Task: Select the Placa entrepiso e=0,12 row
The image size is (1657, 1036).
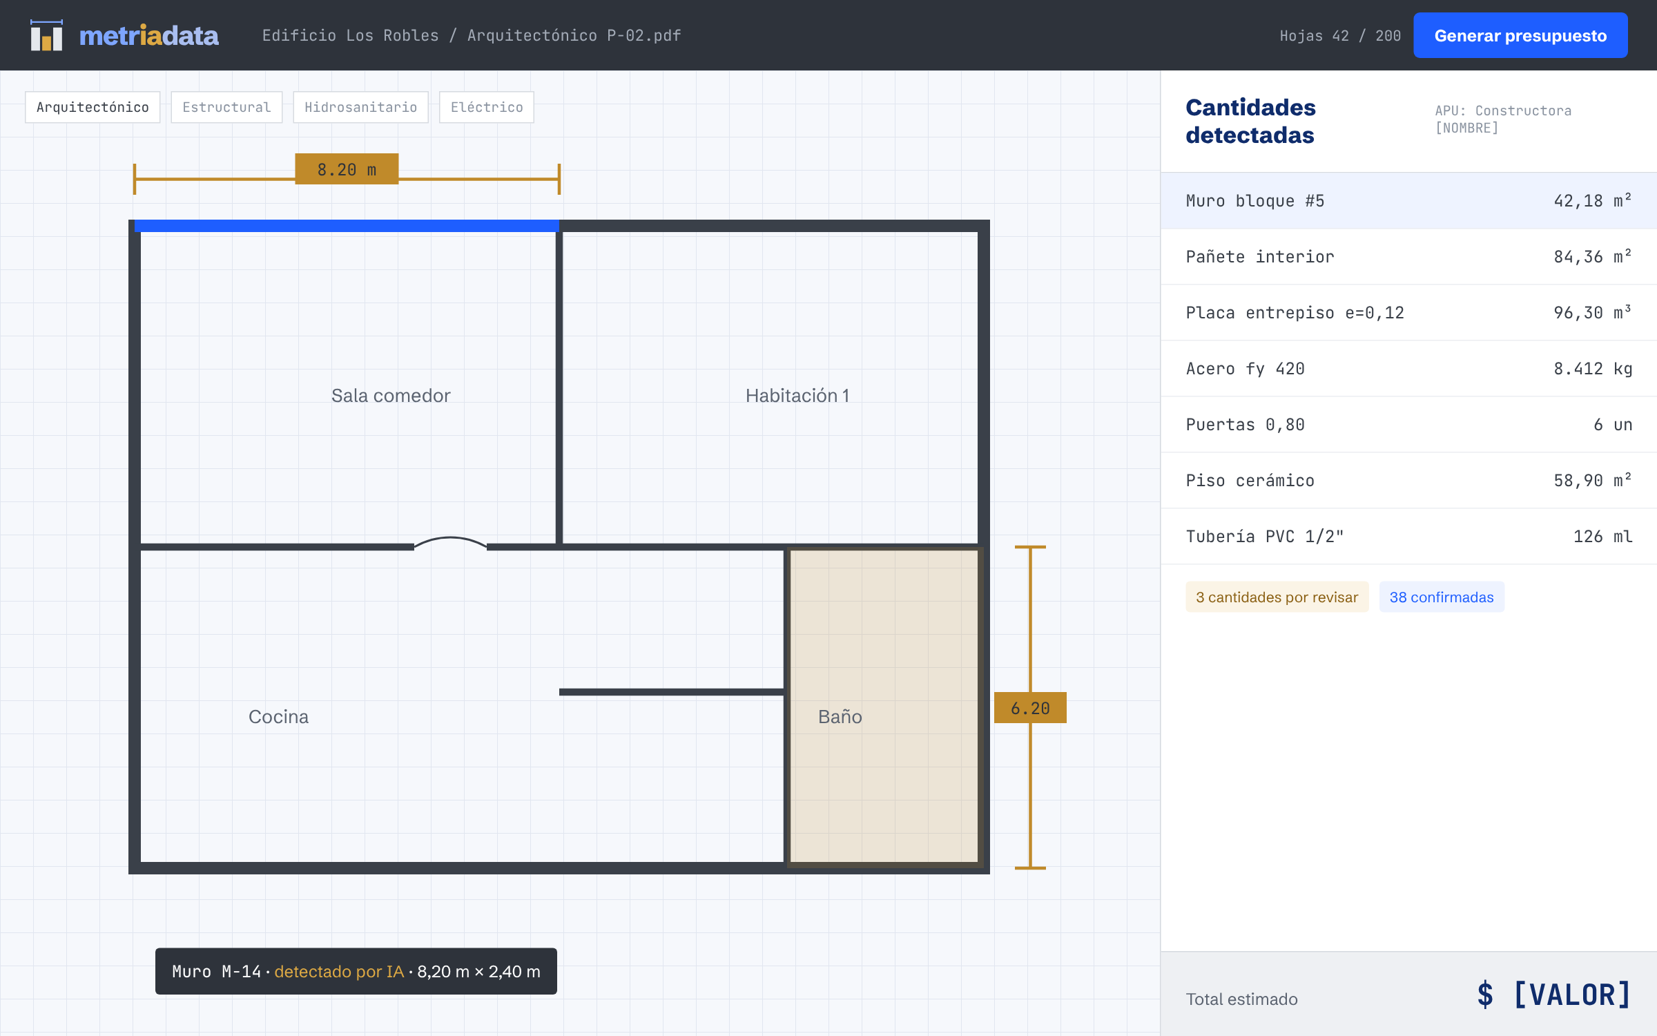Action: coord(1408,313)
